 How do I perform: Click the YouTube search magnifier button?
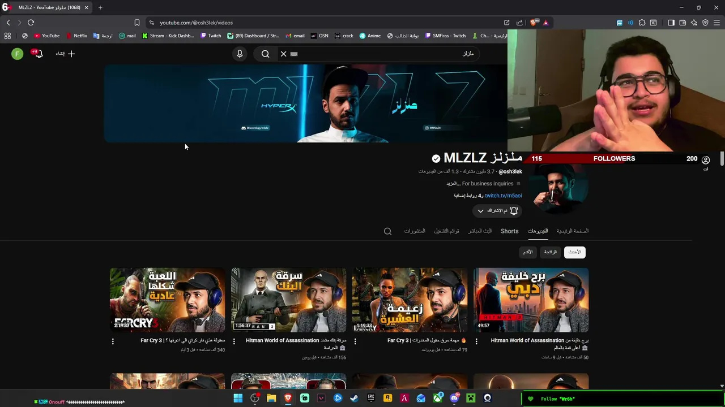[265, 54]
